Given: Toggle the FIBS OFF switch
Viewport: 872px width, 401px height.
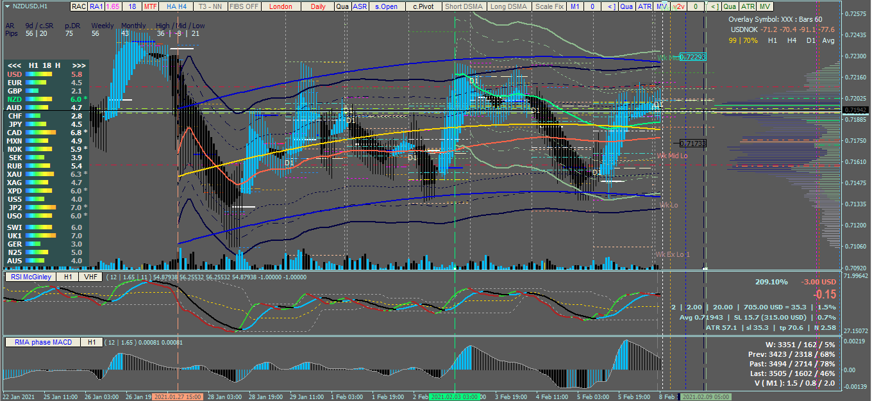Looking at the screenshot, I should tap(244, 6).
